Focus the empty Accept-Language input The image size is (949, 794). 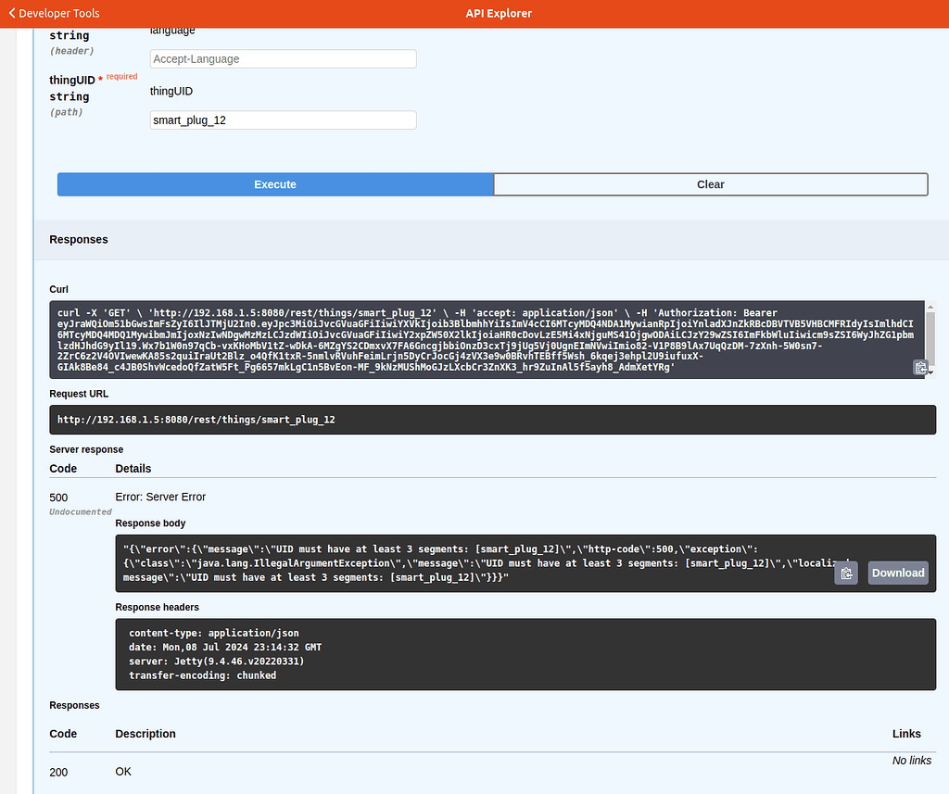pos(283,58)
